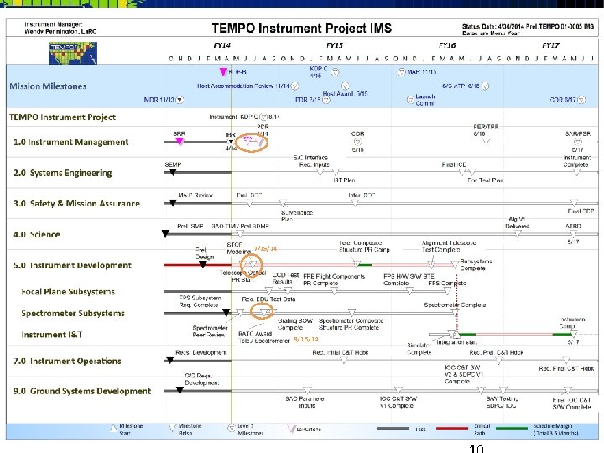Select the IBR 4/14 milestone triangle
Viewport: 604px width, 453px height.
(x=231, y=142)
